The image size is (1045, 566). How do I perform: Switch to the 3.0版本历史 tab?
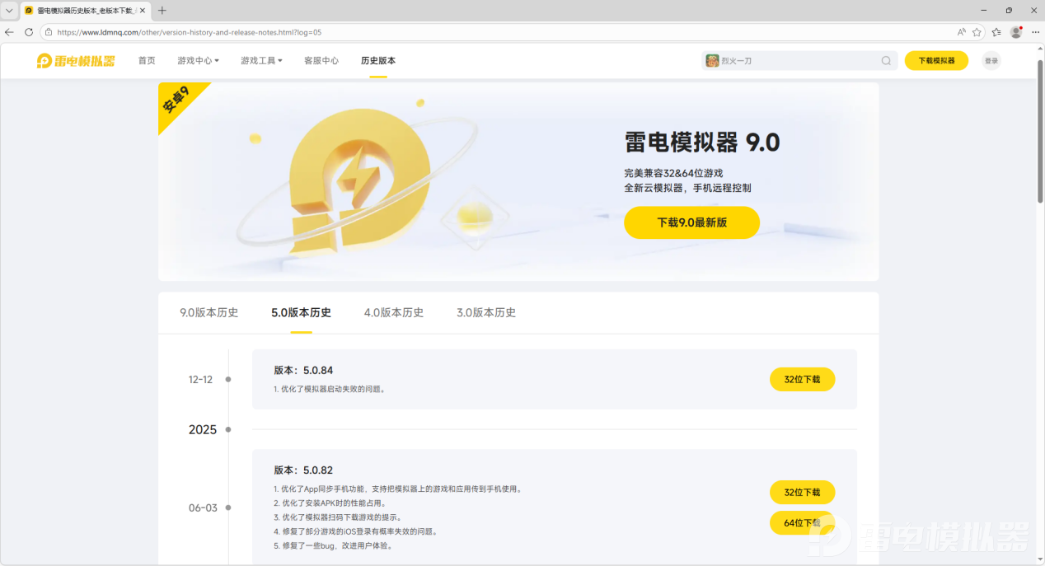point(486,313)
